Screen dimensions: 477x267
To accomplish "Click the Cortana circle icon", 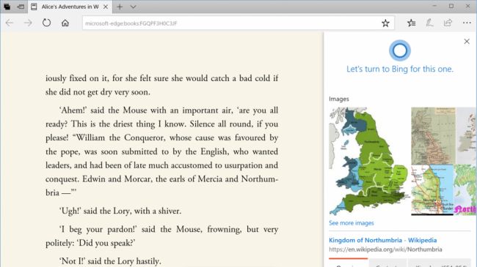I will pos(400,50).
